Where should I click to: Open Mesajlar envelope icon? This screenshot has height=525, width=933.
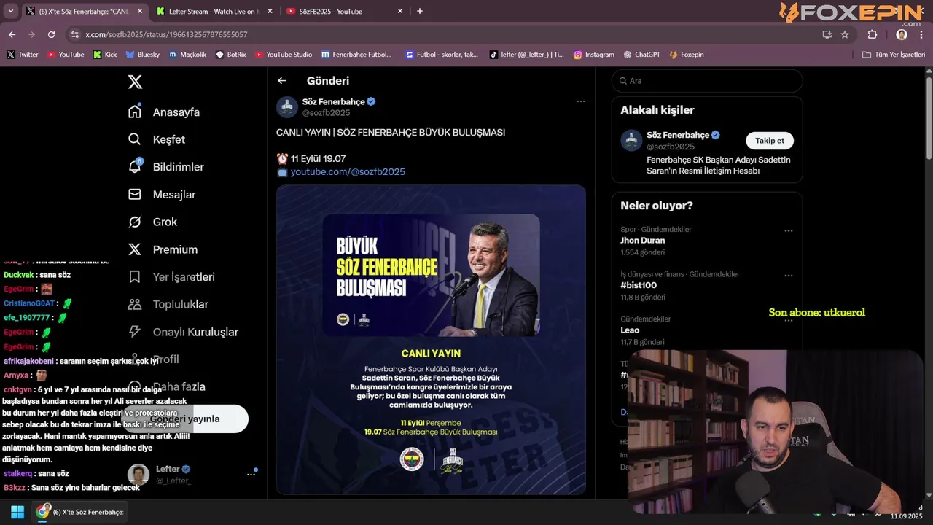135,194
